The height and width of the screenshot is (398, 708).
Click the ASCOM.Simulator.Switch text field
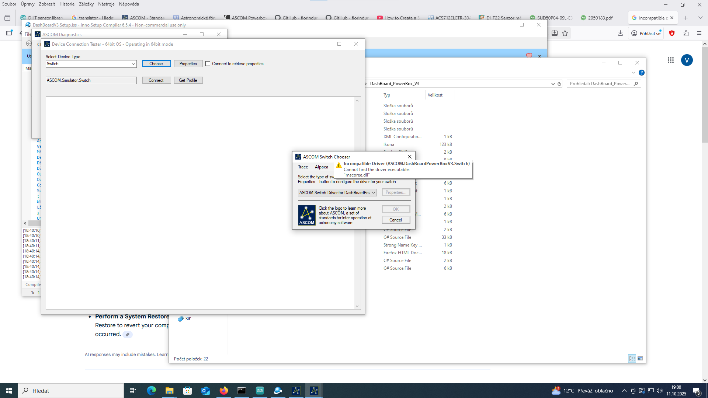tap(91, 80)
